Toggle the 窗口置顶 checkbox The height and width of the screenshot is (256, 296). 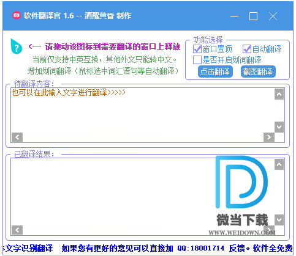point(197,49)
